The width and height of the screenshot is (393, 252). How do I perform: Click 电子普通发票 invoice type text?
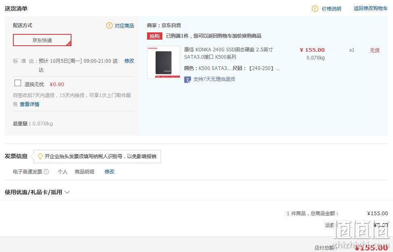point(27,172)
